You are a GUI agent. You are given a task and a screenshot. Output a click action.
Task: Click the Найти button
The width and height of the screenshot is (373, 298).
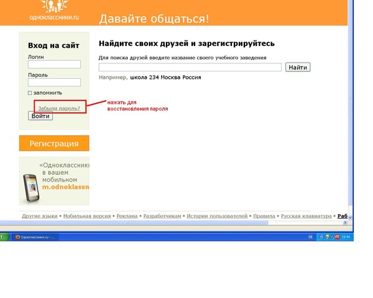[x=298, y=67]
